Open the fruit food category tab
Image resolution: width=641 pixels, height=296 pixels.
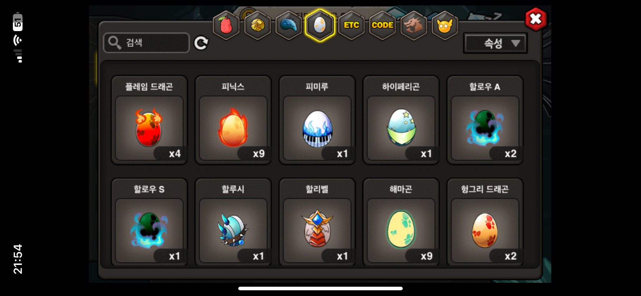coord(226,25)
